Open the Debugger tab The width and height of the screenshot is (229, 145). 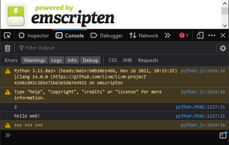tap(107, 36)
